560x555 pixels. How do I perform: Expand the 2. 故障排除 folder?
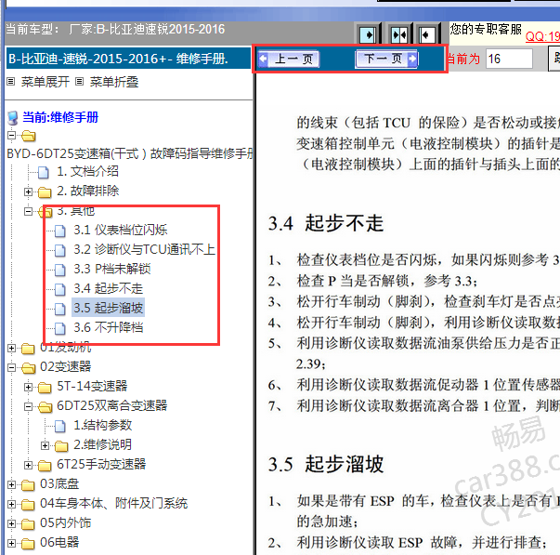pyautogui.click(x=28, y=192)
